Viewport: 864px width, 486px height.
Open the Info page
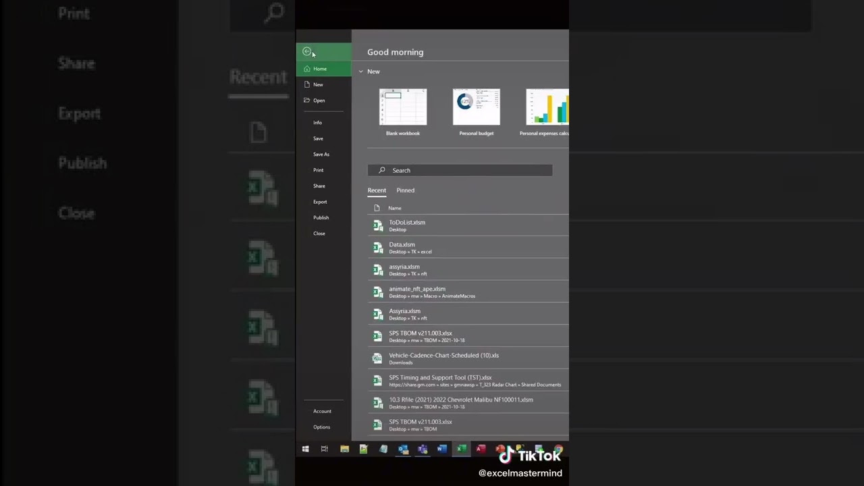(317, 123)
